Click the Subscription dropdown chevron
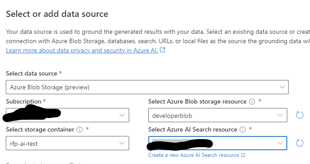The width and height of the screenshot is (310, 164). click(x=122, y=115)
